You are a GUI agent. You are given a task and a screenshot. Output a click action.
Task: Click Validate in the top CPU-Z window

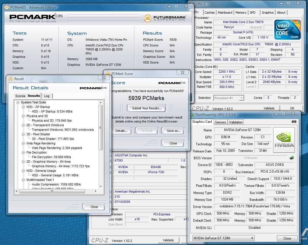click(269, 108)
